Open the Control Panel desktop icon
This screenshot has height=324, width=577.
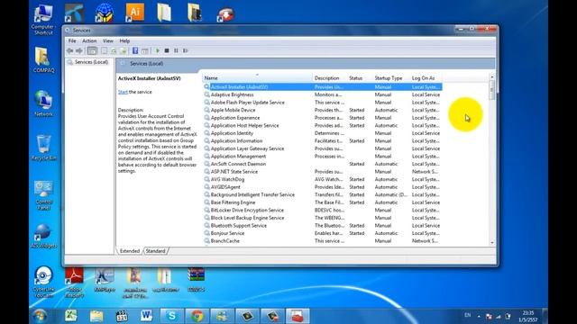pos(44,195)
